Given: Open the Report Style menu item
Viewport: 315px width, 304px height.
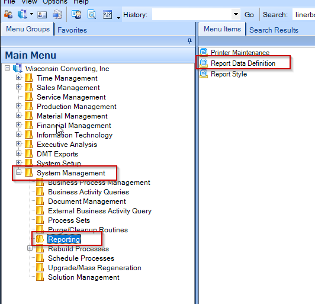Looking at the screenshot, I should click(x=229, y=74).
